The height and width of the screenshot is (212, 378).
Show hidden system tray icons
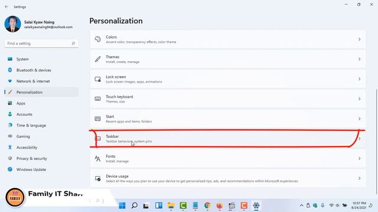(302, 206)
